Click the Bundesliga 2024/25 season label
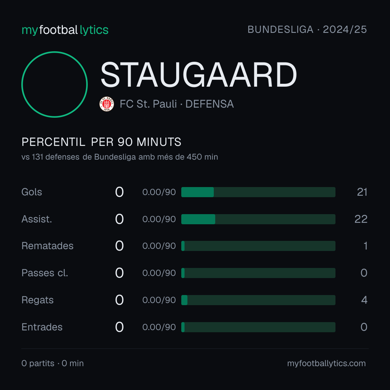 307,30
